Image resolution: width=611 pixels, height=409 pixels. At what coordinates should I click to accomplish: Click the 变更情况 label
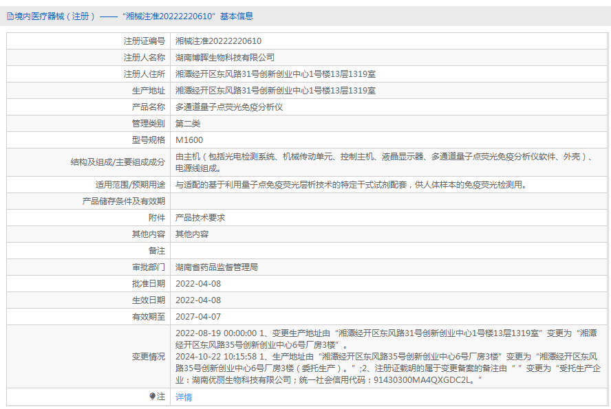[x=149, y=357]
